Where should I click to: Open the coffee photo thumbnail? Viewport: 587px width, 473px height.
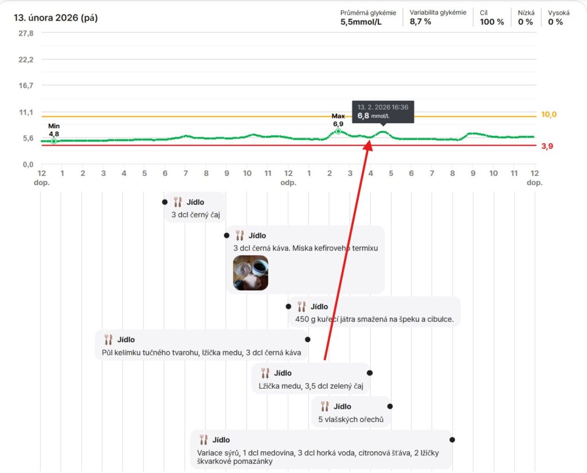(251, 273)
